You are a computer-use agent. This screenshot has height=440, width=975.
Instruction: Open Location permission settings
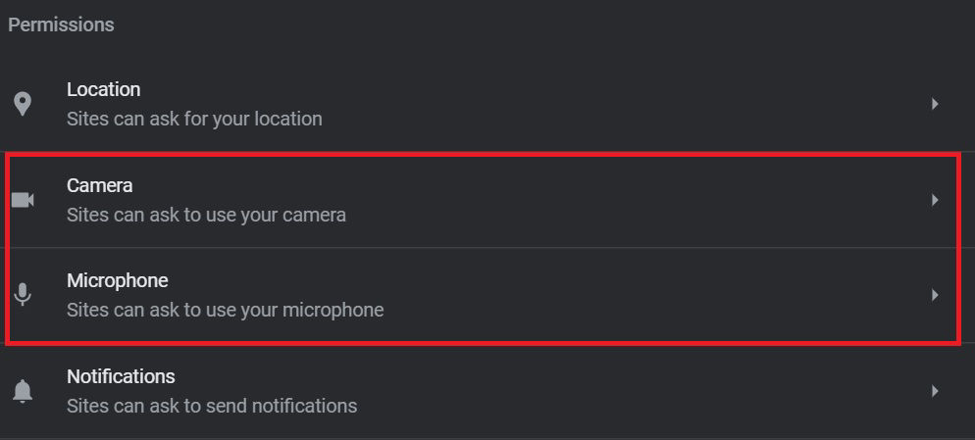pyautogui.click(x=487, y=104)
